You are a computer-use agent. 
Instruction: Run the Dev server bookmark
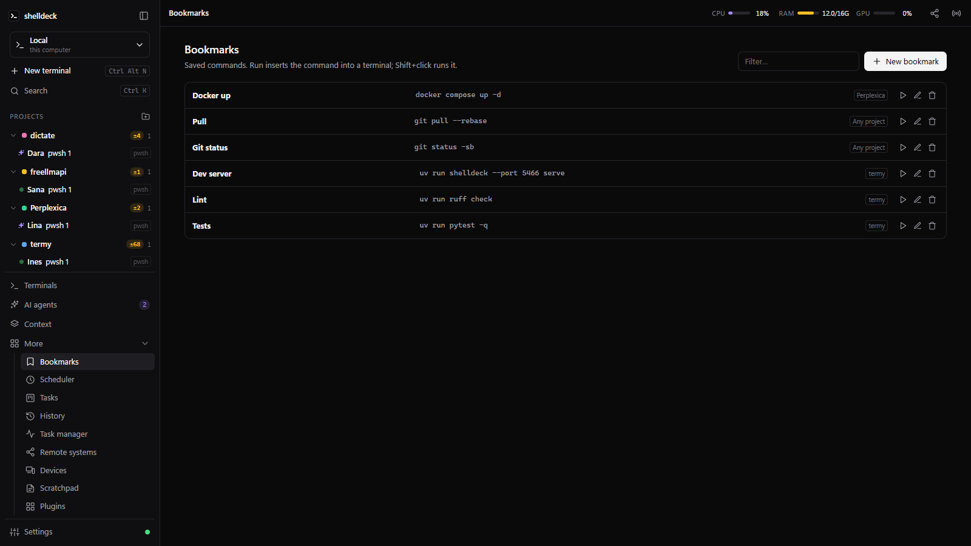coord(903,174)
